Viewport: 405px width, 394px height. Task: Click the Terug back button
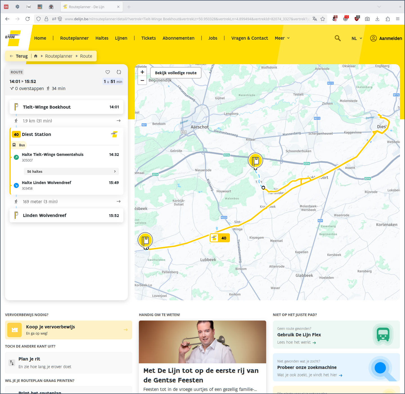pyautogui.click(x=19, y=56)
